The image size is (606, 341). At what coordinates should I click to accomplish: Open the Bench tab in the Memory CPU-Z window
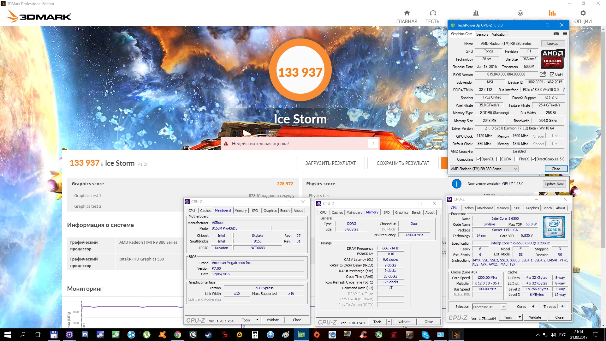coord(416,212)
